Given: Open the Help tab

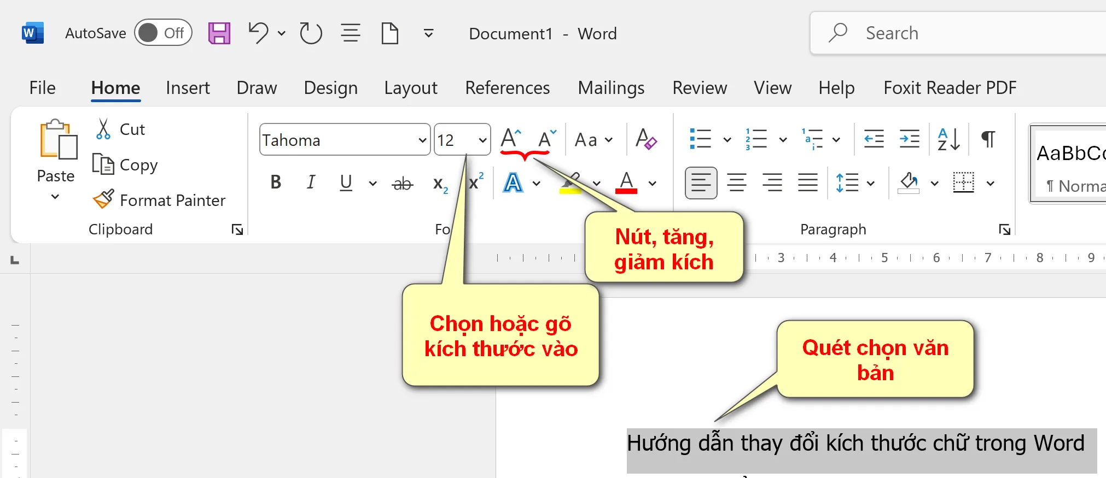Looking at the screenshot, I should [836, 87].
